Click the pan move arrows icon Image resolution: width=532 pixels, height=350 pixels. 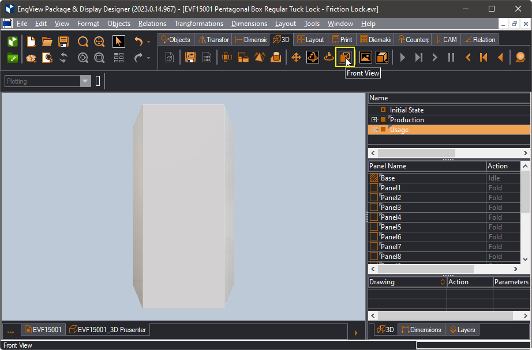pyautogui.click(x=296, y=57)
